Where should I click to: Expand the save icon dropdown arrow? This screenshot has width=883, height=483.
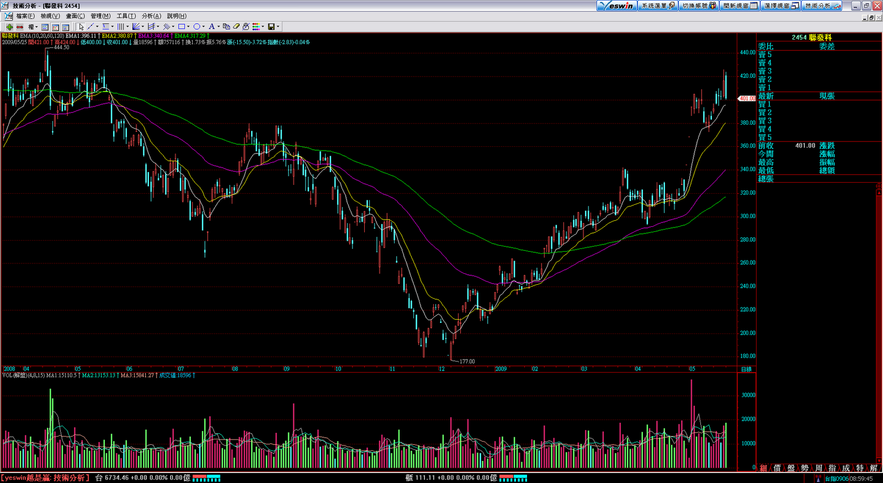278,26
